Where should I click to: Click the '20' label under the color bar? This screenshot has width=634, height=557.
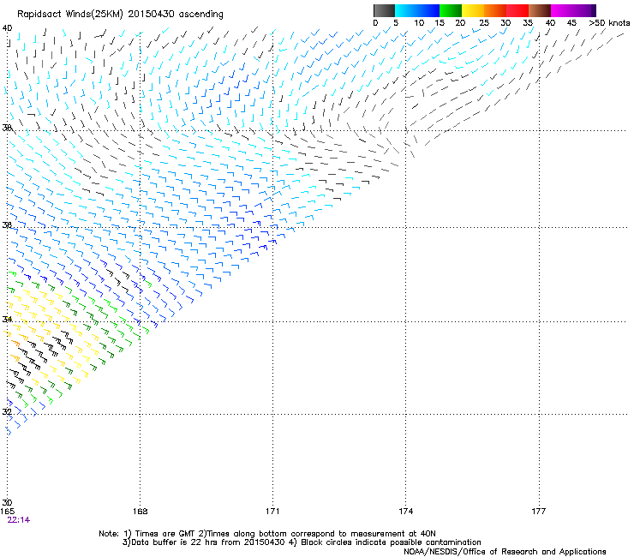tap(460, 23)
